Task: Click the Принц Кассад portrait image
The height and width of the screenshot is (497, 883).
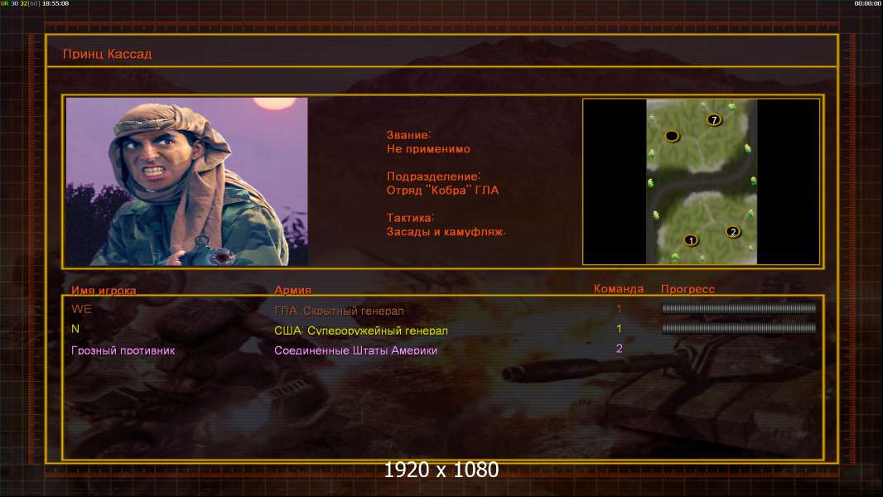Action: (187, 181)
